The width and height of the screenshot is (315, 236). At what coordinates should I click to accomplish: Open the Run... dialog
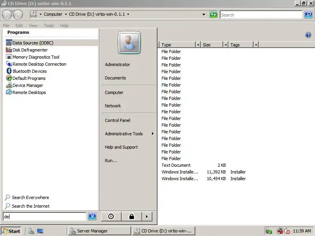pyautogui.click(x=111, y=160)
